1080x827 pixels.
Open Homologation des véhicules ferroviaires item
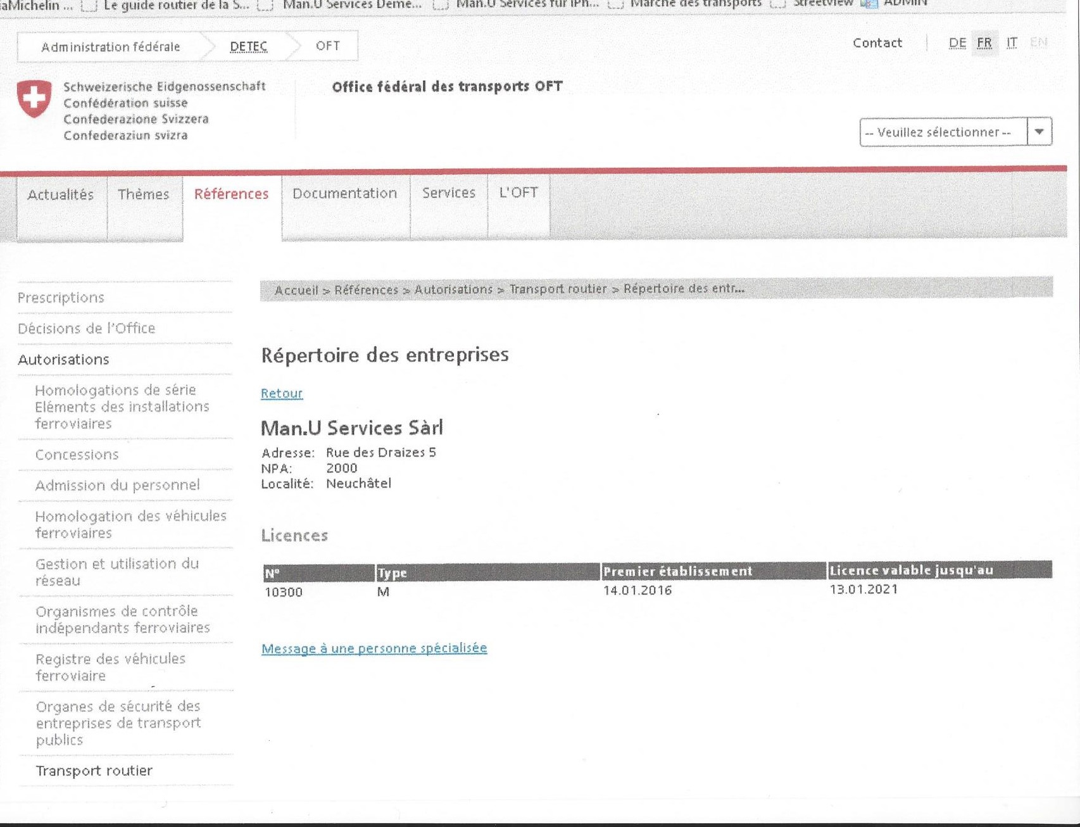pos(130,524)
